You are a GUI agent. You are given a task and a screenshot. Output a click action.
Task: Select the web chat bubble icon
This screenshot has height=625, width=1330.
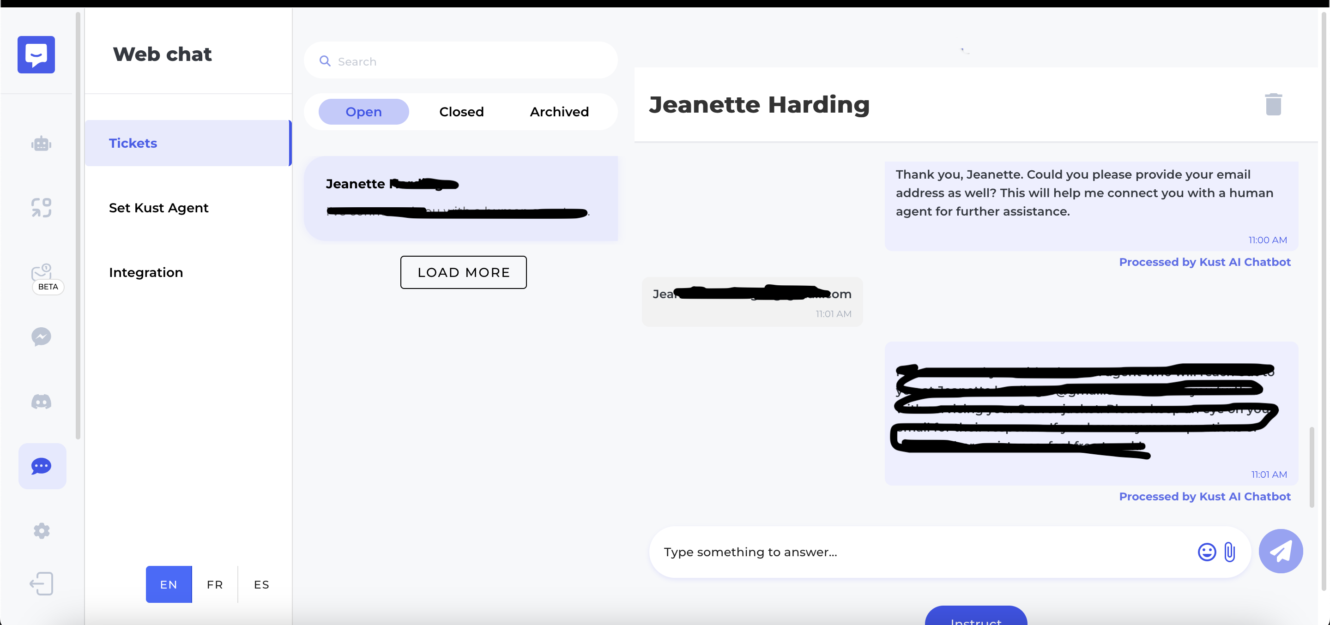click(x=41, y=466)
